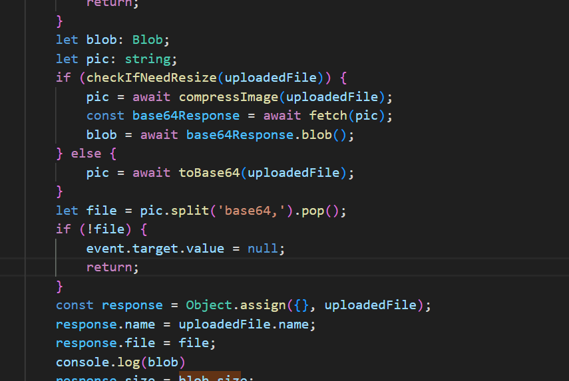This screenshot has width=569, height=381.
Task: Click return statement below event.target.value
Action: pos(112,267)
